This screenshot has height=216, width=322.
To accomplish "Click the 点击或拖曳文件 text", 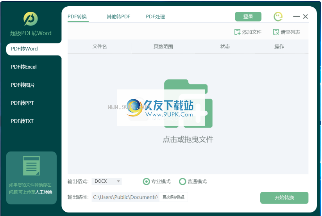I will pyautogui.click(x=188, y=139).
